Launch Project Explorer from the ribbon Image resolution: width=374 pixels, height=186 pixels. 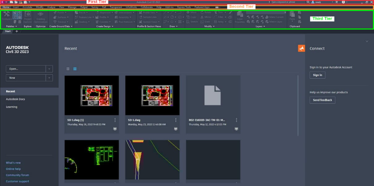(28, 17)
